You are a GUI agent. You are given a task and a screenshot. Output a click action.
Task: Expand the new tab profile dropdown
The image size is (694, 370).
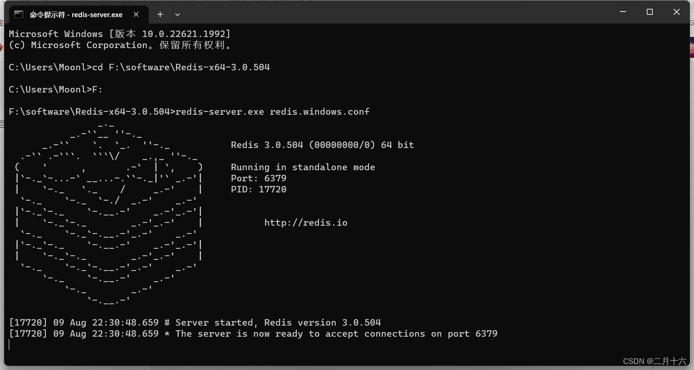[177, 14]
